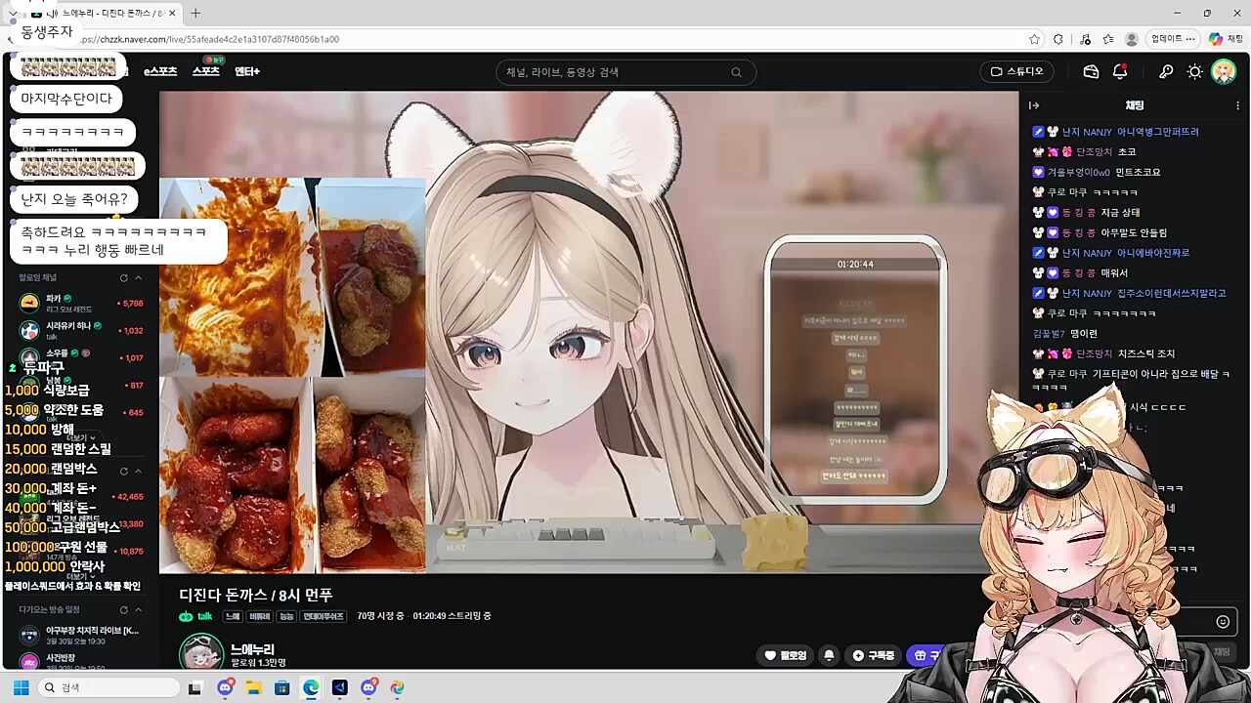Collapse the chat panel with arrow icon

[1034, 105]
